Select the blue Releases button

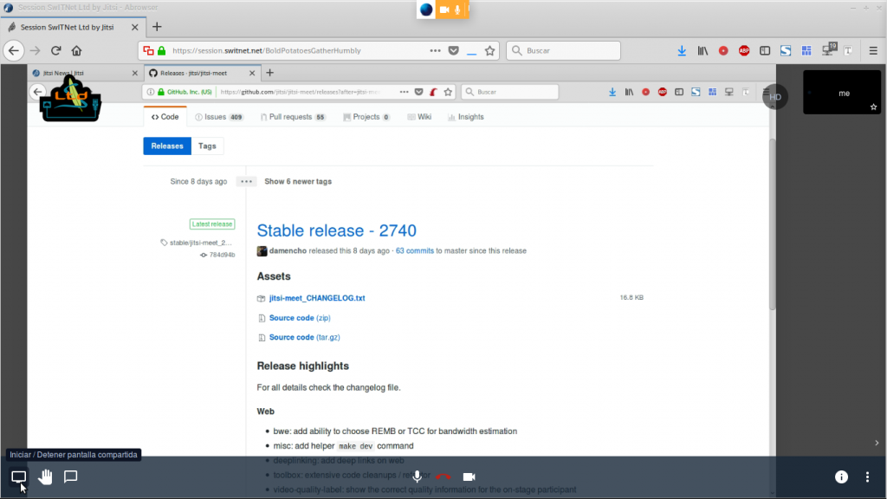coord(167,146)
